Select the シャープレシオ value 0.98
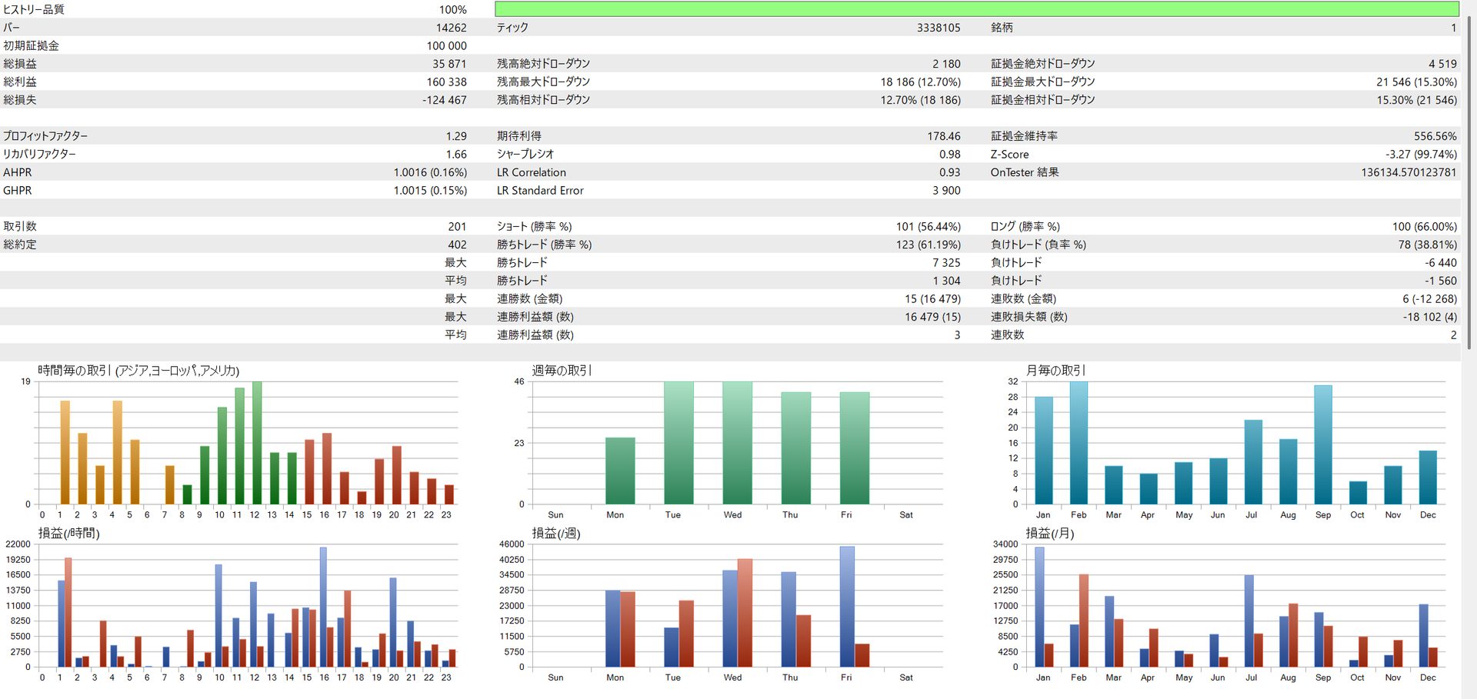 click(x=949, y=155)
